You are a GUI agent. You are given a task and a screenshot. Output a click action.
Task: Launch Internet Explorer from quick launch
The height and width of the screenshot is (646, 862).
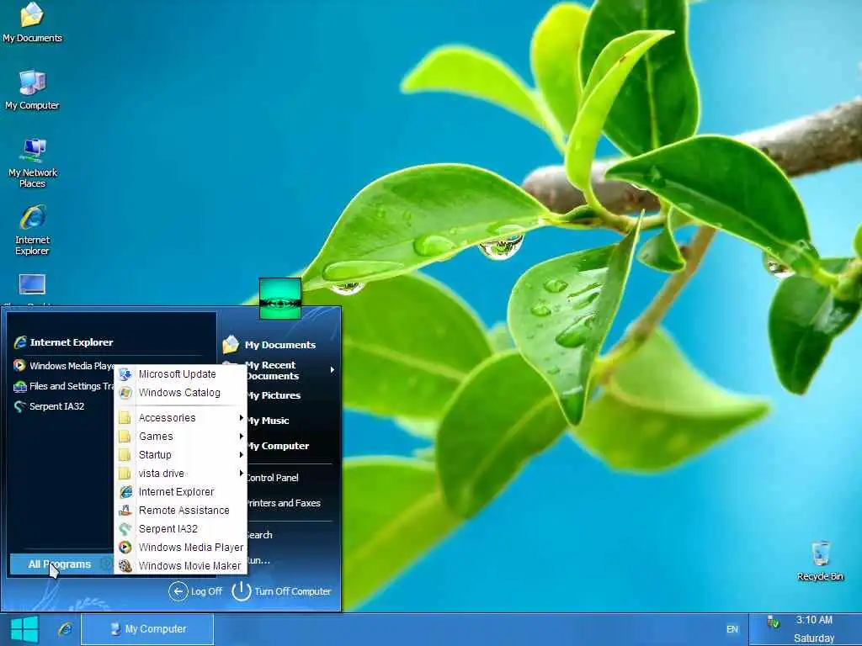[65, 629]
